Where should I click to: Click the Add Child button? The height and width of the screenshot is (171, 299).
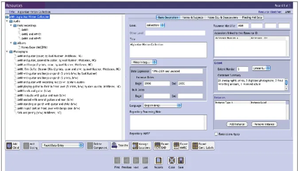pos(12,146)
